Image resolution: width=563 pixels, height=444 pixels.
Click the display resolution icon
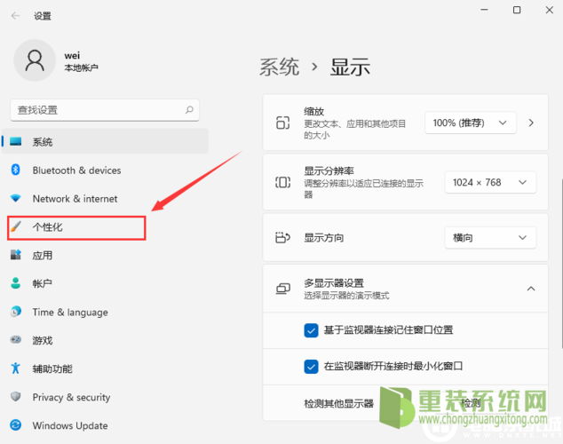pyautogui.click(x=283, y=182)
